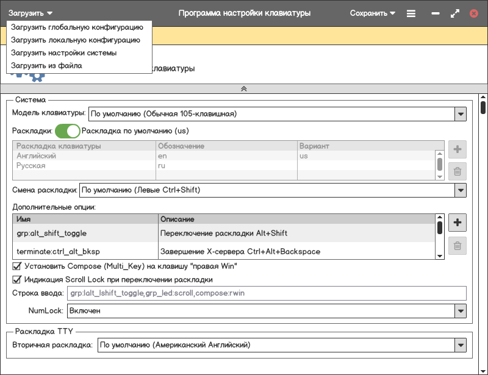
Task: Open the TTY secondary layout dropdown
Action: (x=460, y=345)
